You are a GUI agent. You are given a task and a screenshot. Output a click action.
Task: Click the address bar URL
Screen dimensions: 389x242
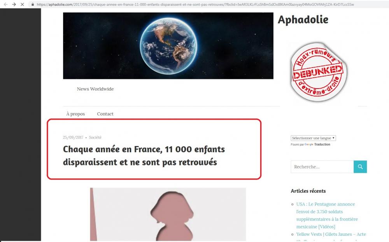coord(195,4)
